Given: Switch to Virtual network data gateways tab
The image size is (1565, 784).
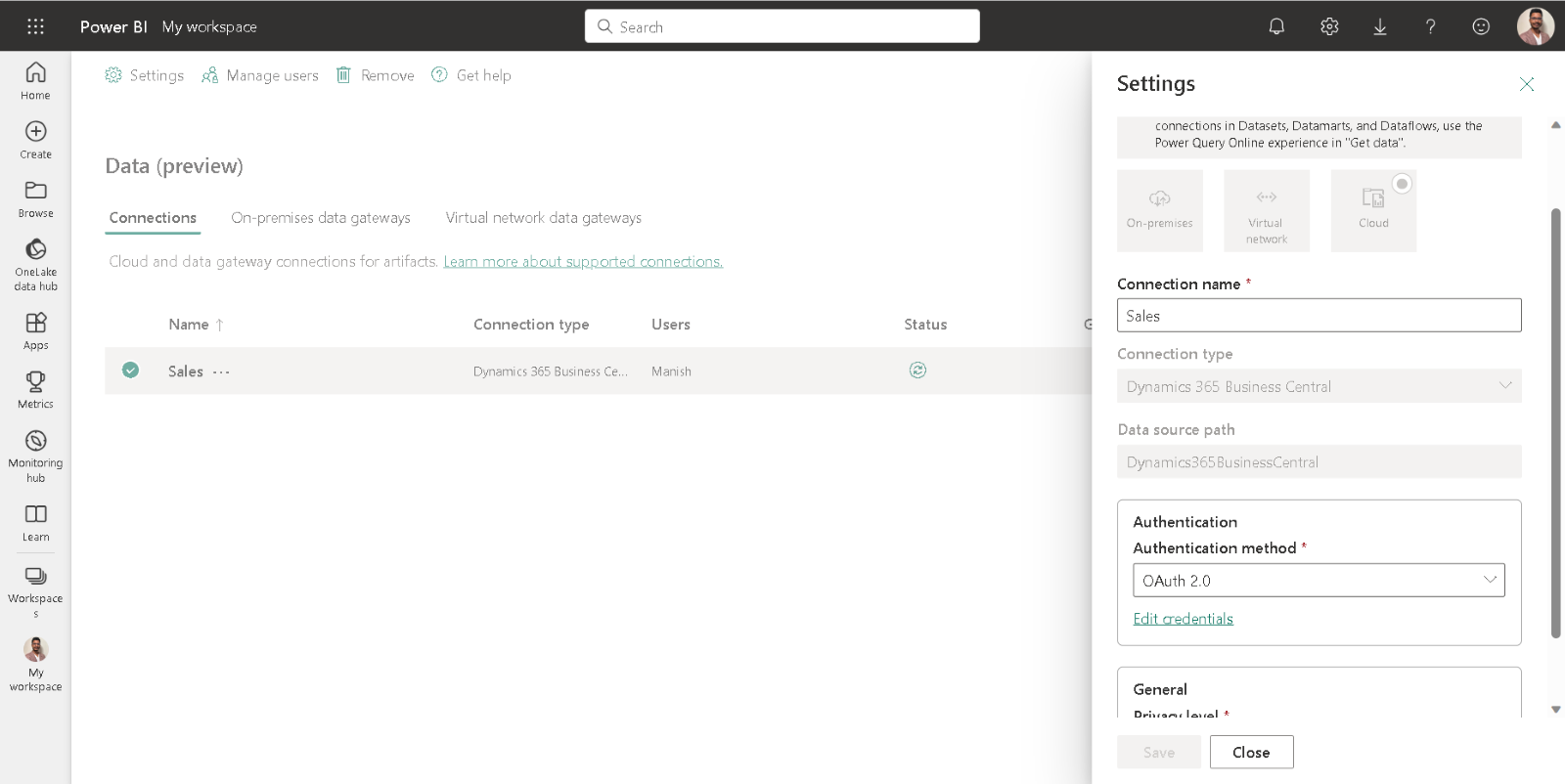Looking at the screenshot, I should tap(543, 218).
